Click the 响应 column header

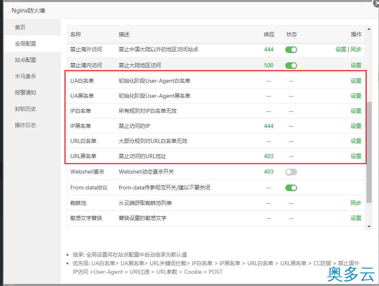[269, 34]
